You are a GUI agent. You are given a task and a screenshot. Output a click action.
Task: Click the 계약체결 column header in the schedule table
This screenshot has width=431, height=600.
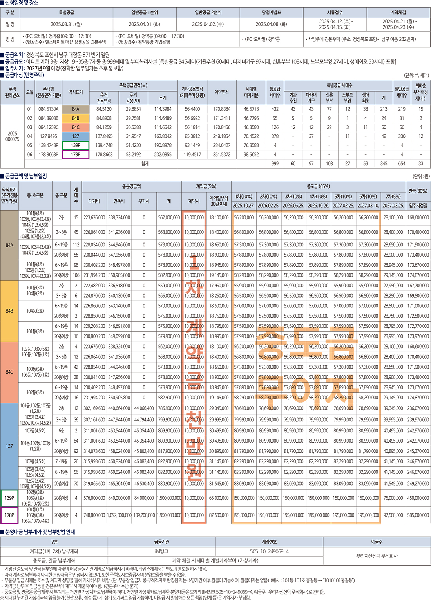pyautogui.click(x=398, y=13)
